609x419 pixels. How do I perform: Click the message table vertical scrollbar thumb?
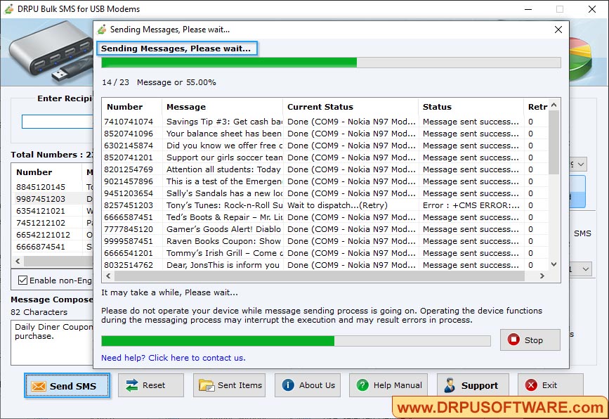(554, 142)
